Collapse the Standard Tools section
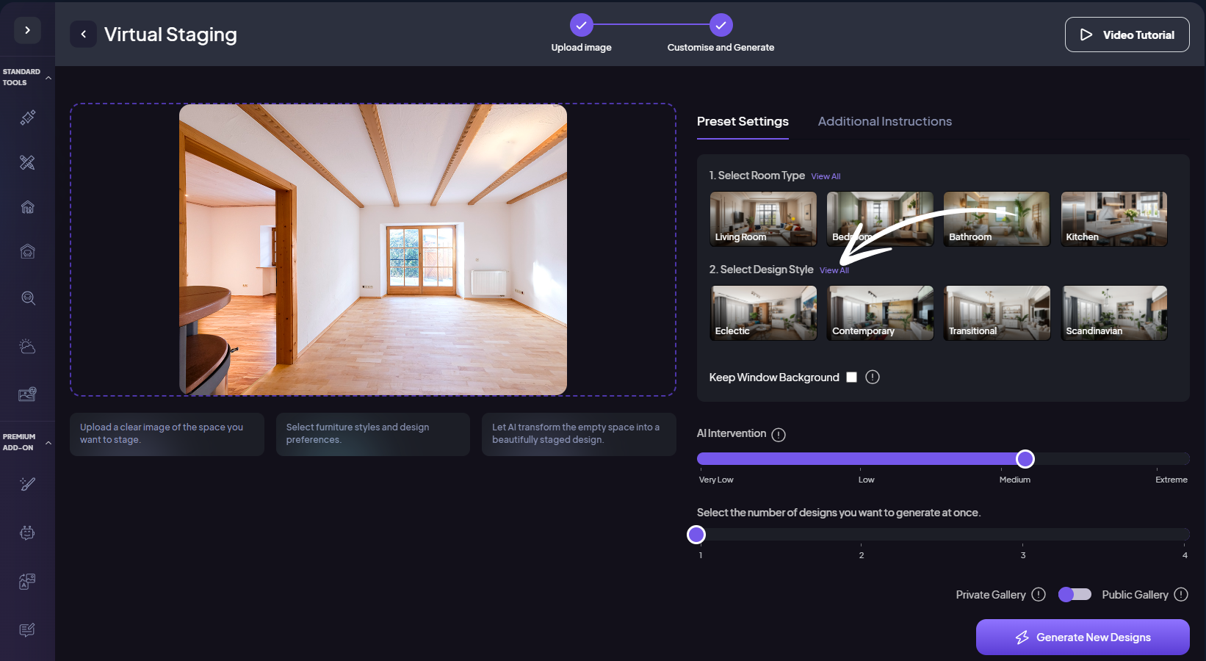The width and height of the screenshot is (1206, 661). [48, 78]
